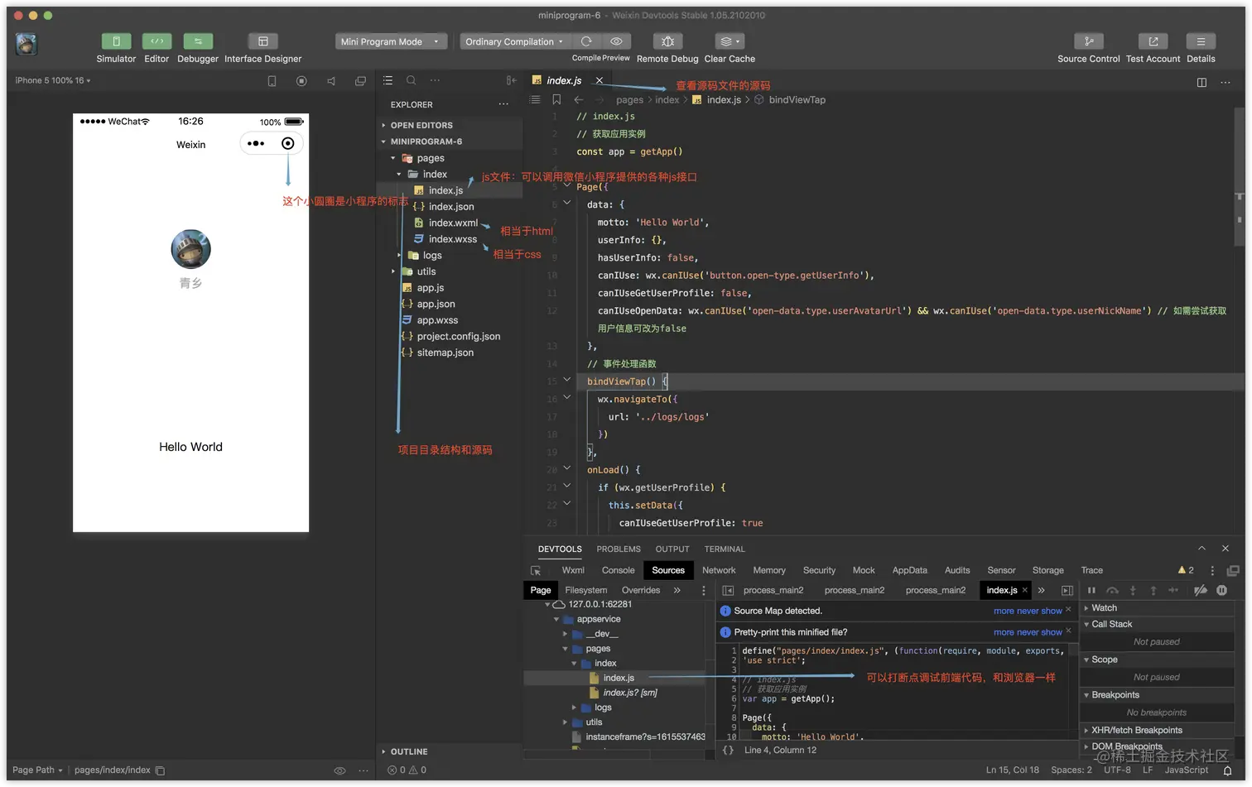Screen dimensions: 1252x787
Task: Collapse the sidebar with the panel arrow icon
Action: [511, 80]
